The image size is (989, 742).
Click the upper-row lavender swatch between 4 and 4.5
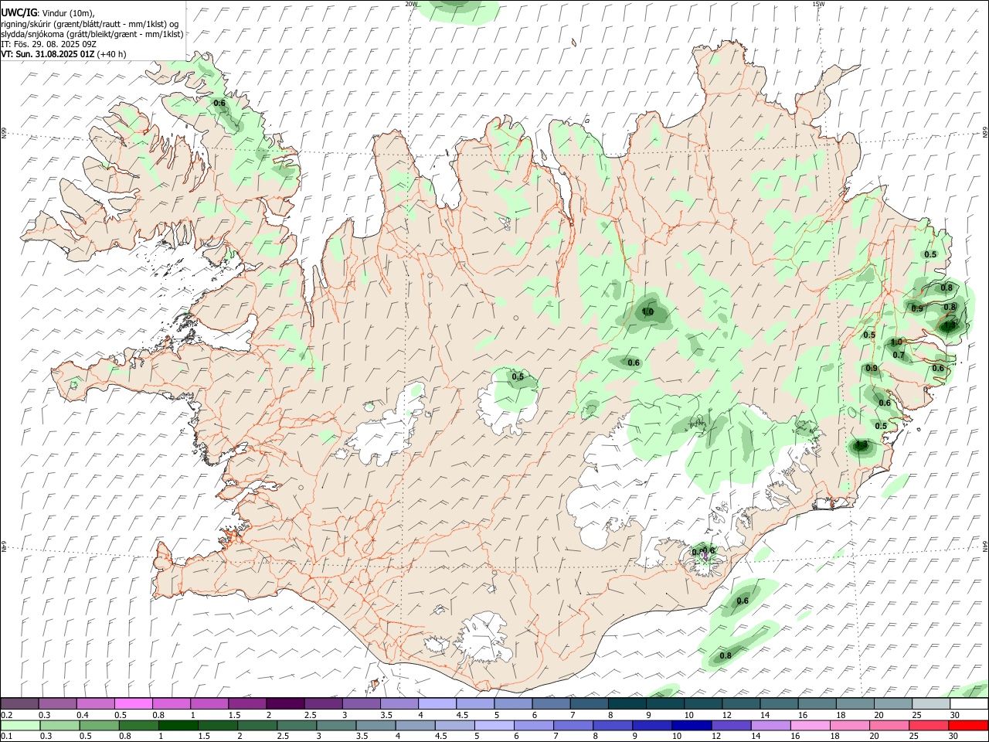coord(437,703)
